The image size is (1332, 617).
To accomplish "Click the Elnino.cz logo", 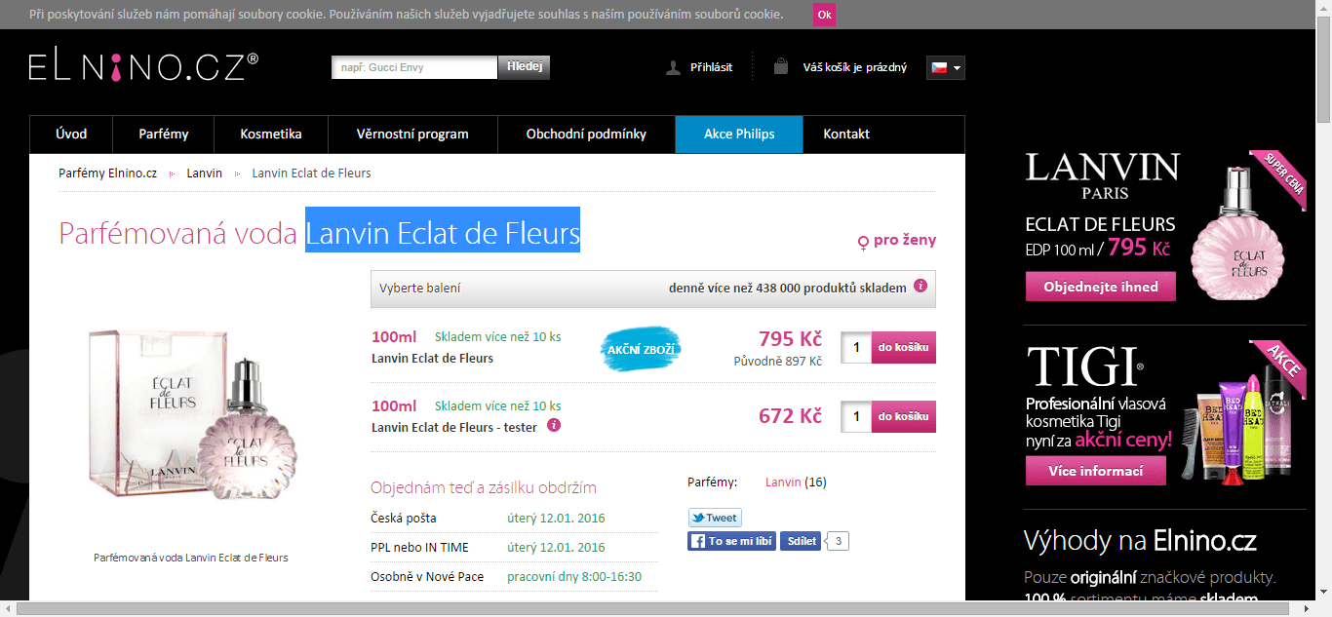I will [143, 66].
